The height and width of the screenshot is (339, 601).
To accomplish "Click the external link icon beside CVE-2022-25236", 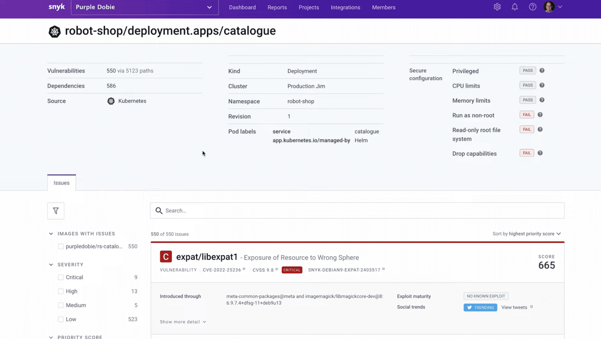I will 244,269.
